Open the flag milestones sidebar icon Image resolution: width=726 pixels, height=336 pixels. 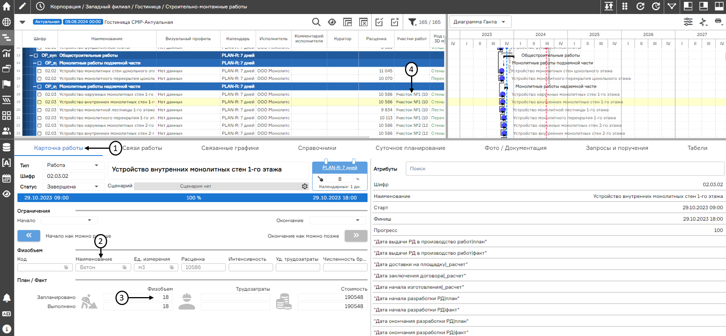pyautogui.click(x=6, y=84)
